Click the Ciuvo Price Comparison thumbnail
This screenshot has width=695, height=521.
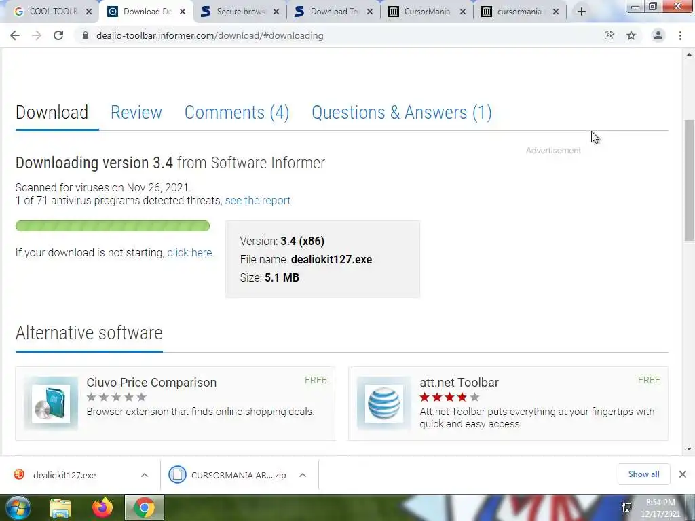51,404
